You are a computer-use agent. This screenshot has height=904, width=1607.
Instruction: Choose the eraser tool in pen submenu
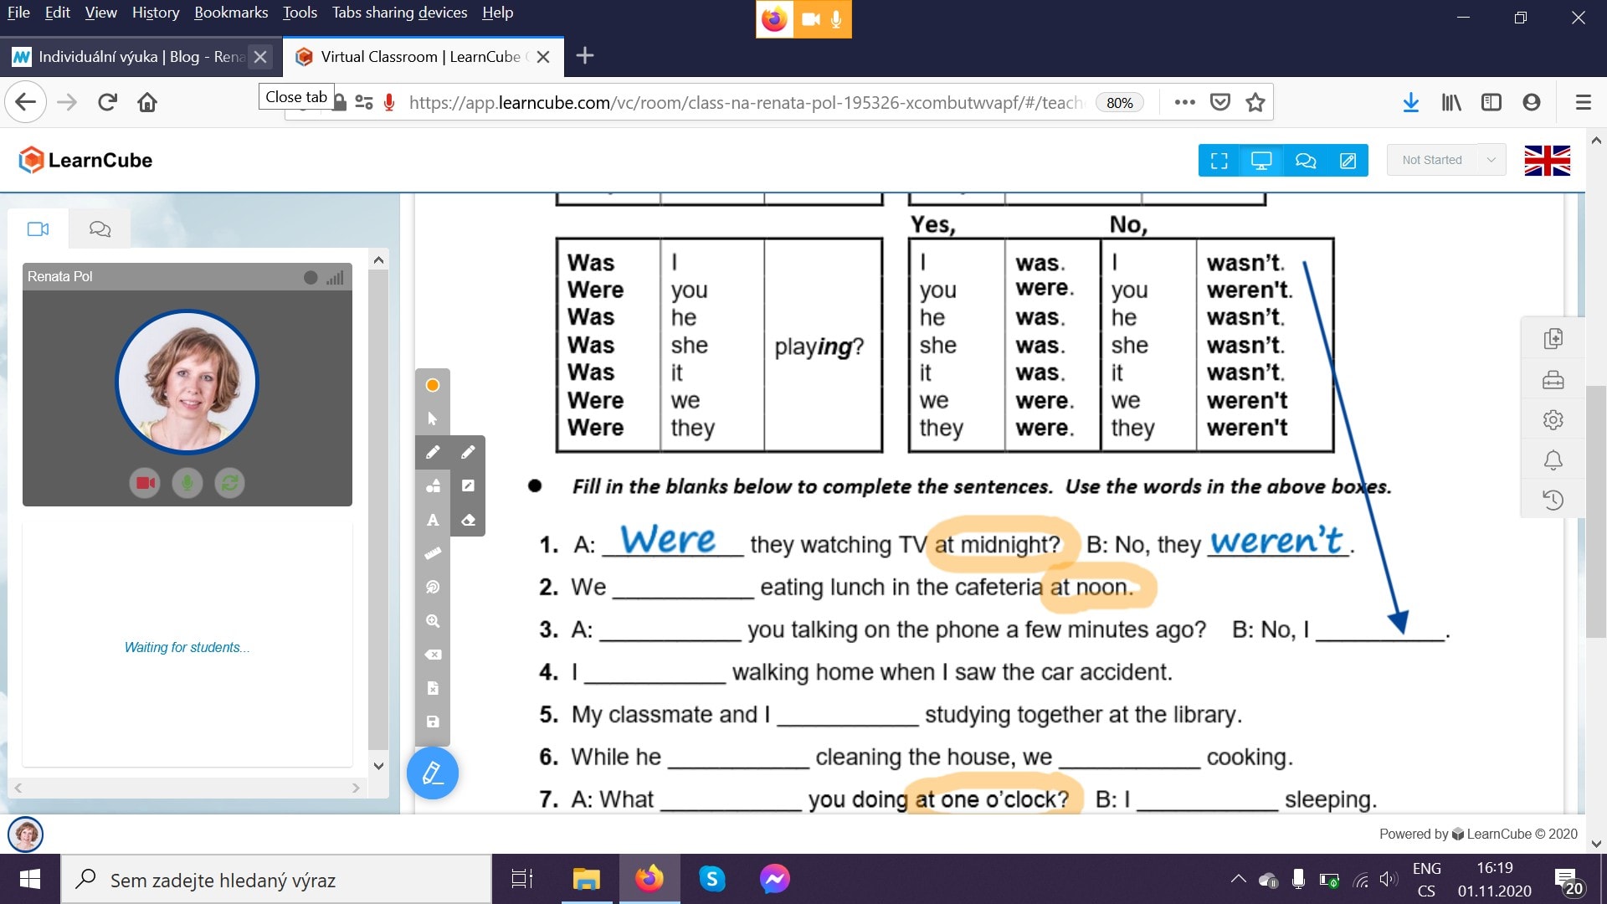pos(468,520)
